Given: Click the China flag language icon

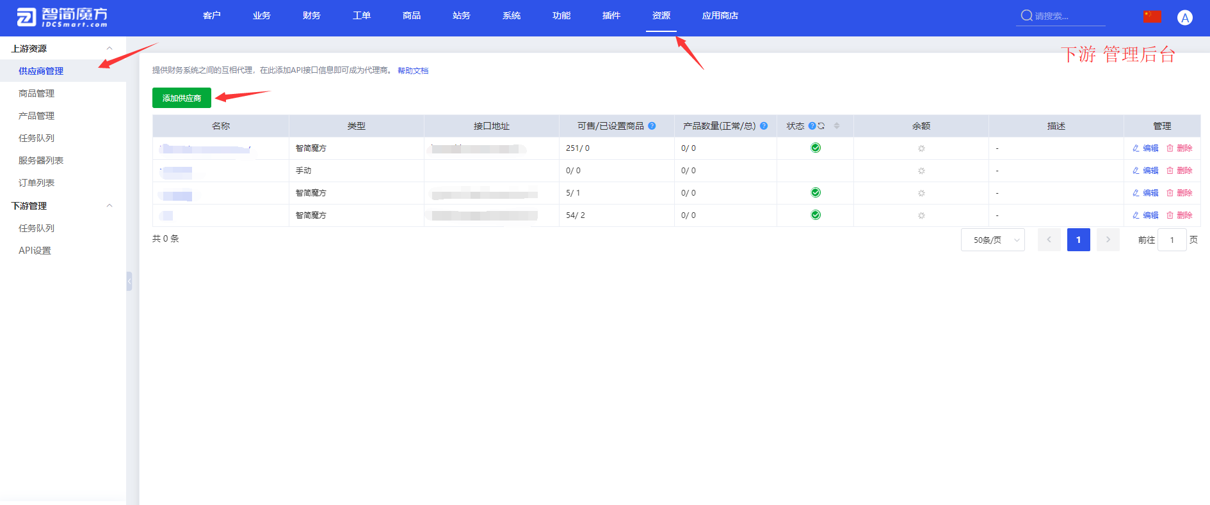Looking at the screenshot, I should [1152, 17].
